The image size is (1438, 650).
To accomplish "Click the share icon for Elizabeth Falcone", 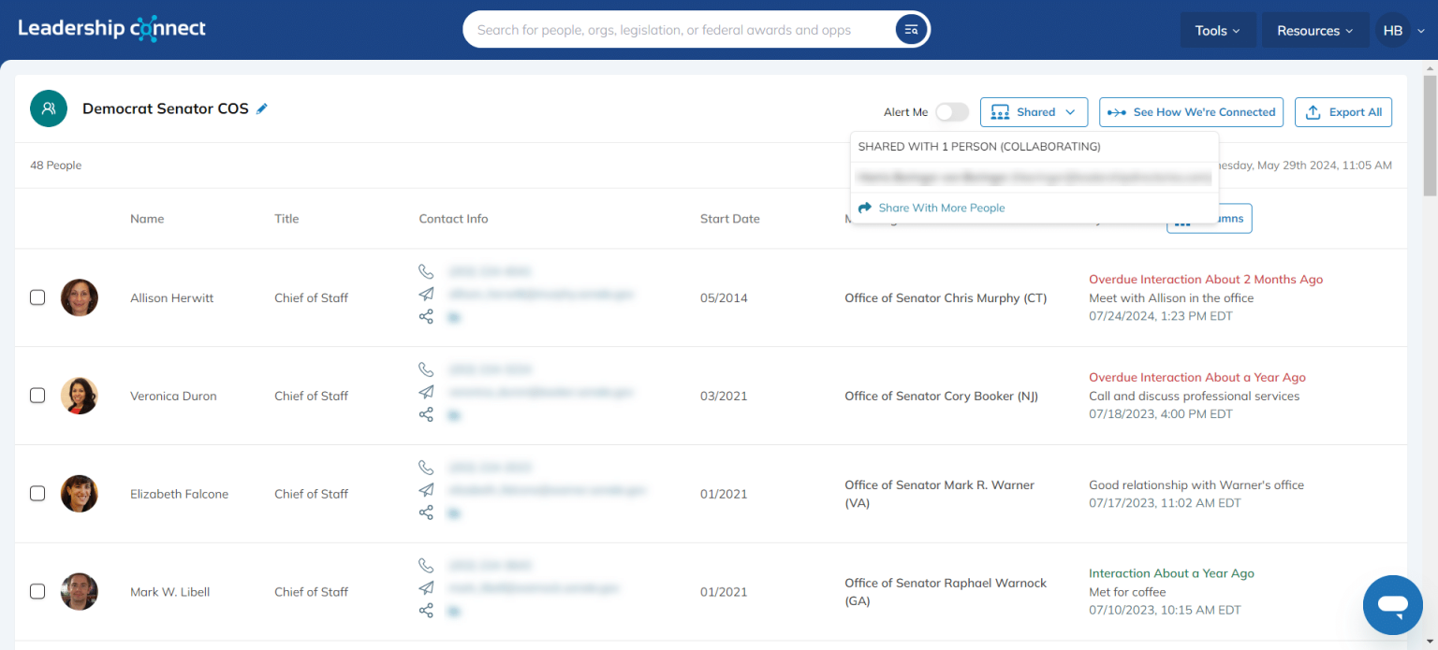I will click(x=426, y=513).
